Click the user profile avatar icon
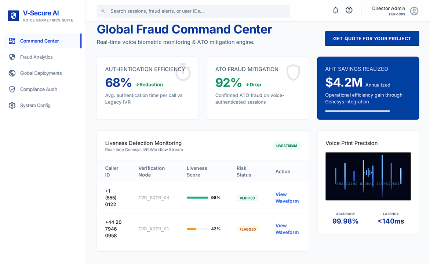 click(x=414, y=11)
